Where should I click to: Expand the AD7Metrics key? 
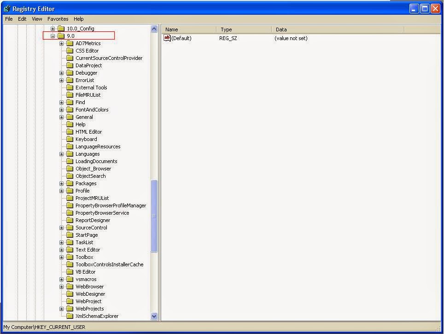(61, 43)
